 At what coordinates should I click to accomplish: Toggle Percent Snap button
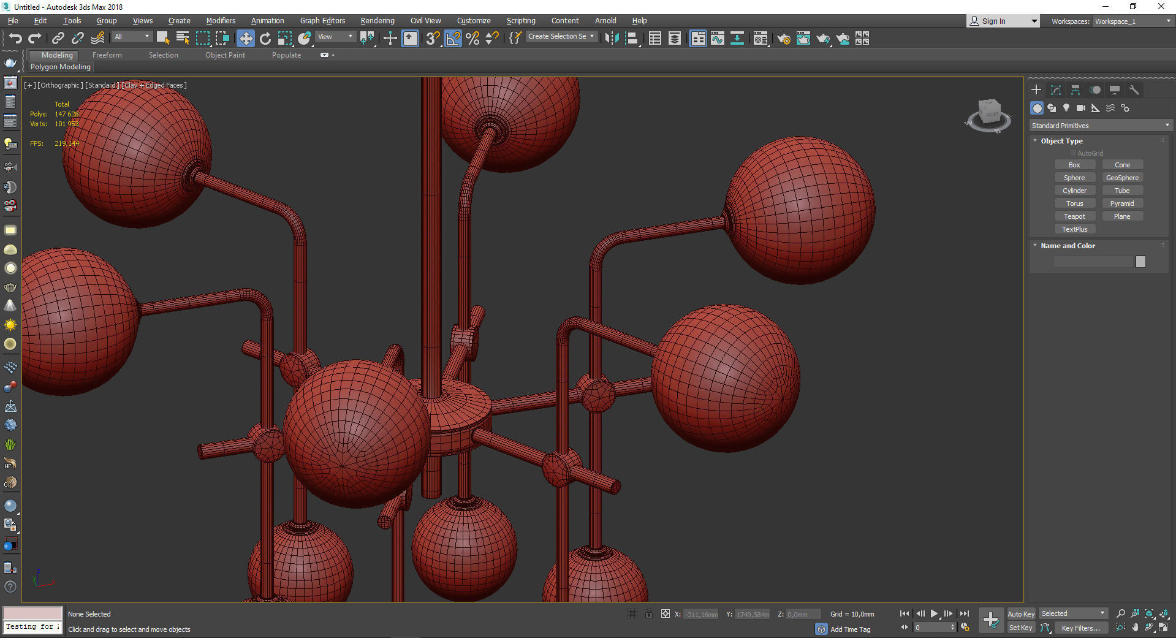[x=472, y=39]
